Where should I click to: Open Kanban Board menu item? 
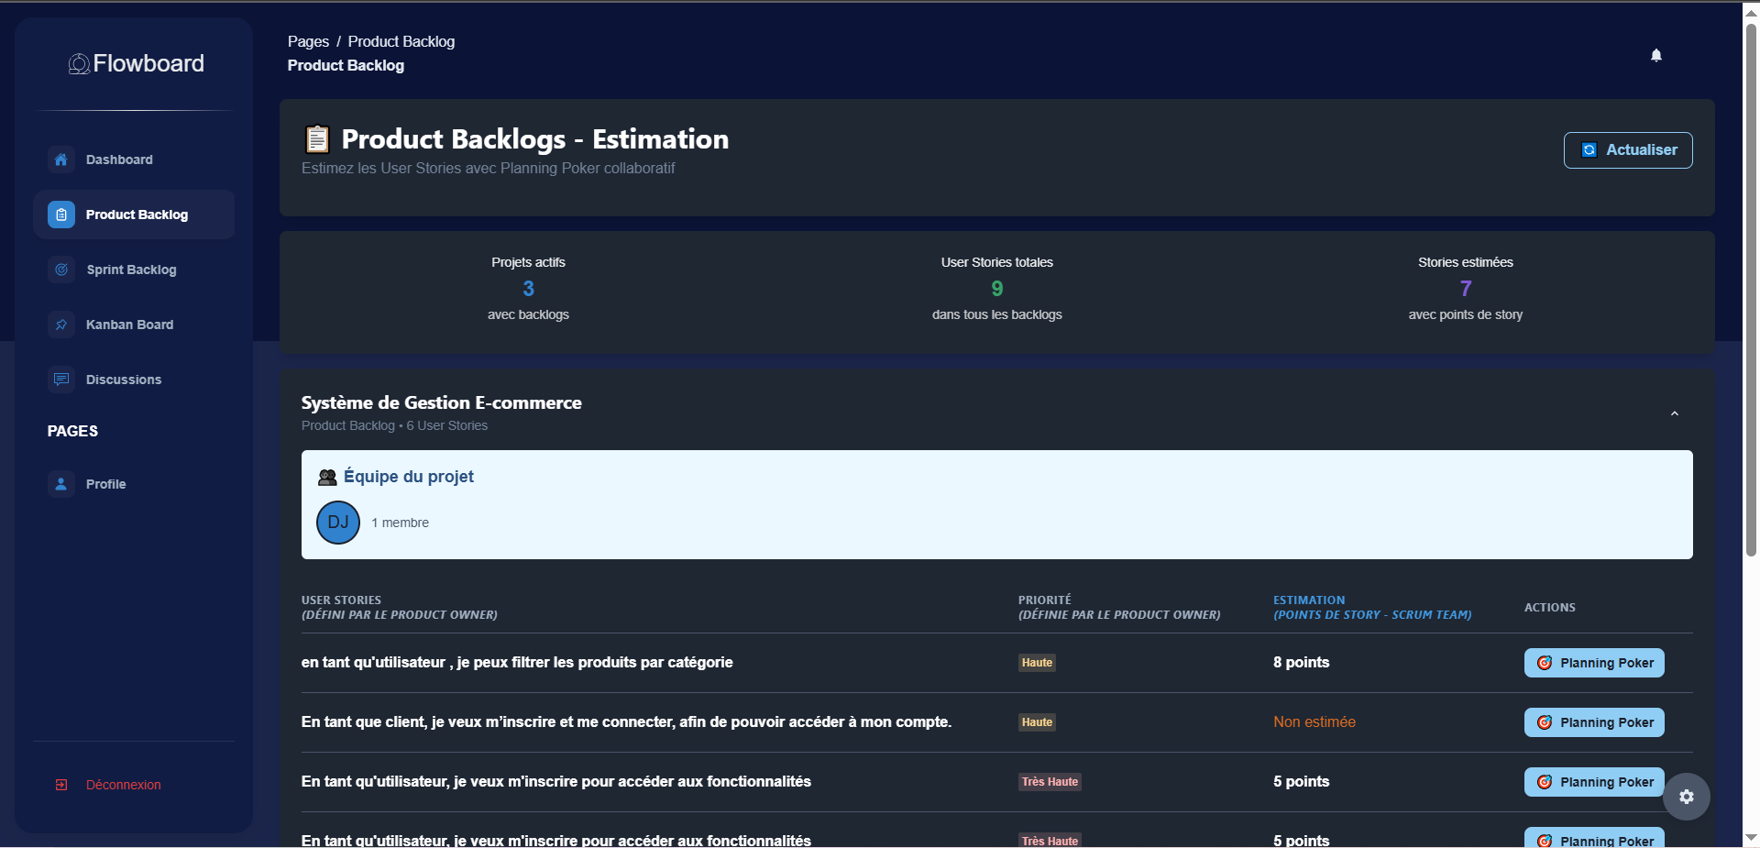pos(134,325)
